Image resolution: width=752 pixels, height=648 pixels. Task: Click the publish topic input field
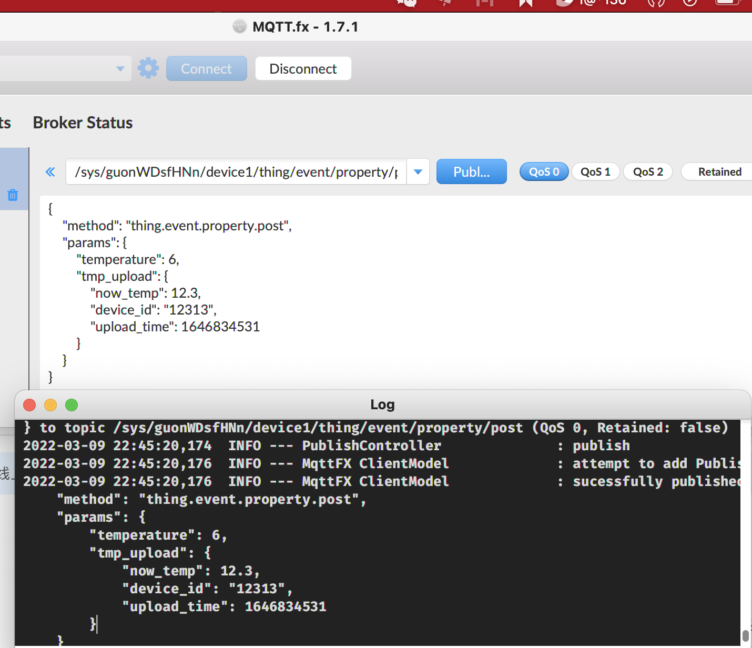(236, 172)
